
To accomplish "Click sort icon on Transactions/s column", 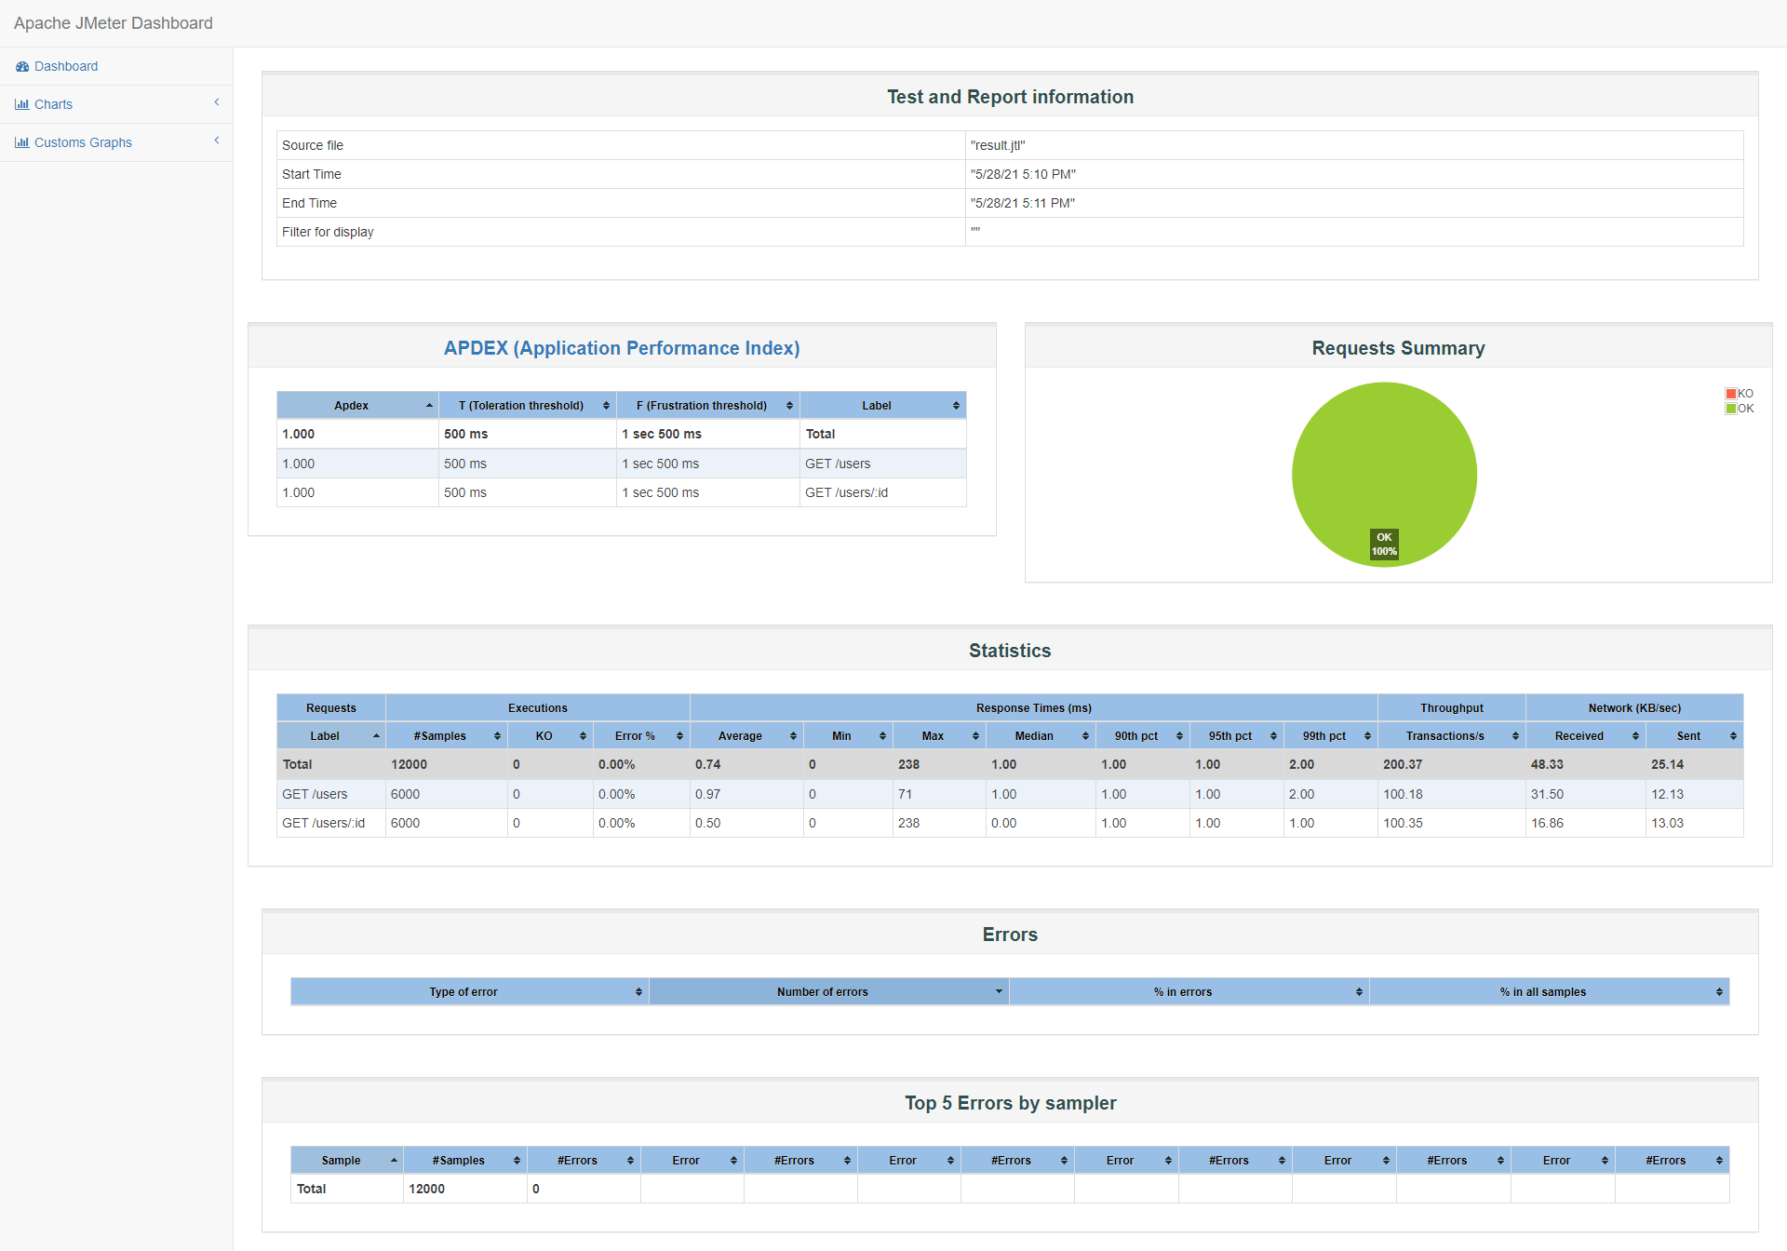I will coord(1515,736).
